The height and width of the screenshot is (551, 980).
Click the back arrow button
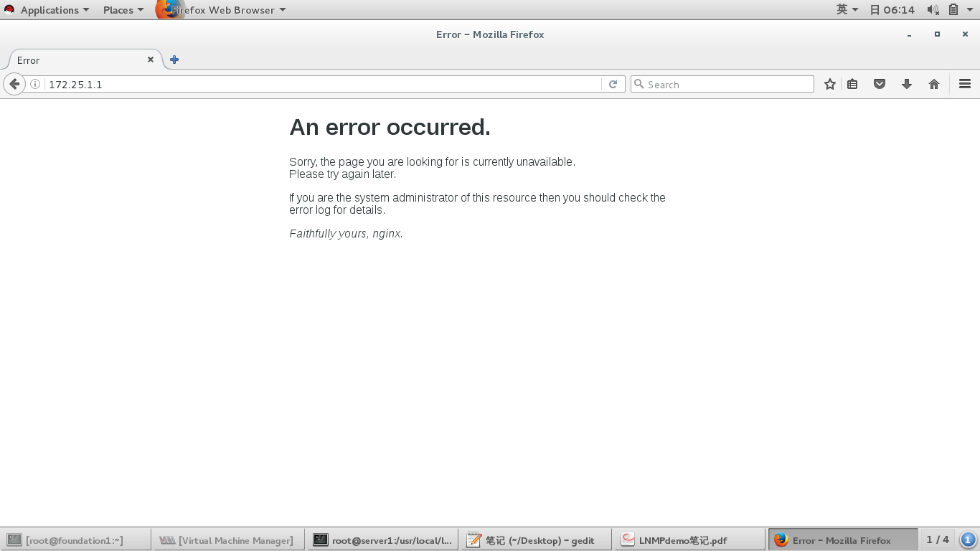coord(14,84)
